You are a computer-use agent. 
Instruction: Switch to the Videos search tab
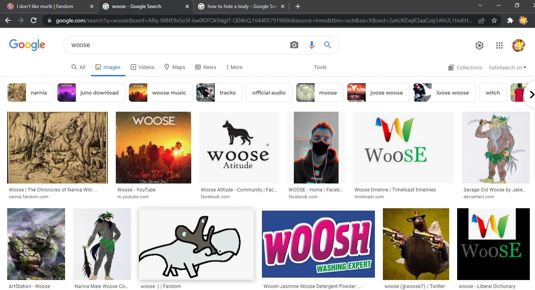(x=143, y=67)
